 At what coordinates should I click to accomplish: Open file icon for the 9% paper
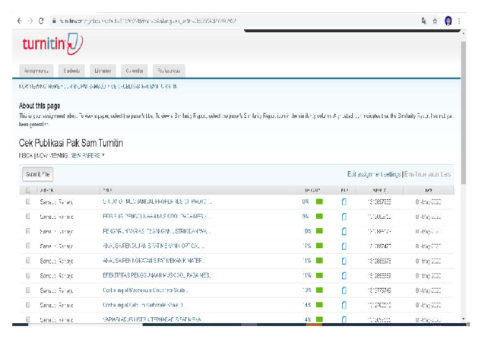point(344,217)
